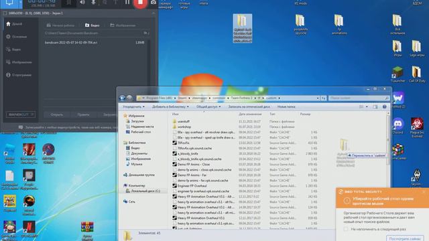This screenshot has height=241, width=429.
Task: Refresh the Explorer folder view
Action: [323, 98]
